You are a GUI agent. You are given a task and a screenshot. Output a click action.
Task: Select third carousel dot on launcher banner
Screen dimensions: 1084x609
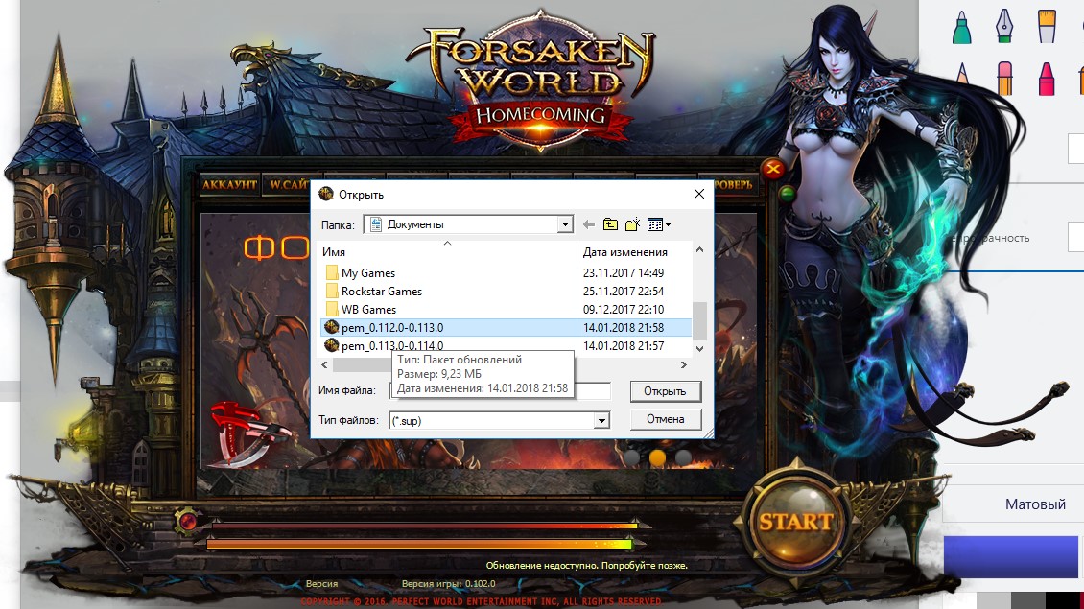point(683,457)
